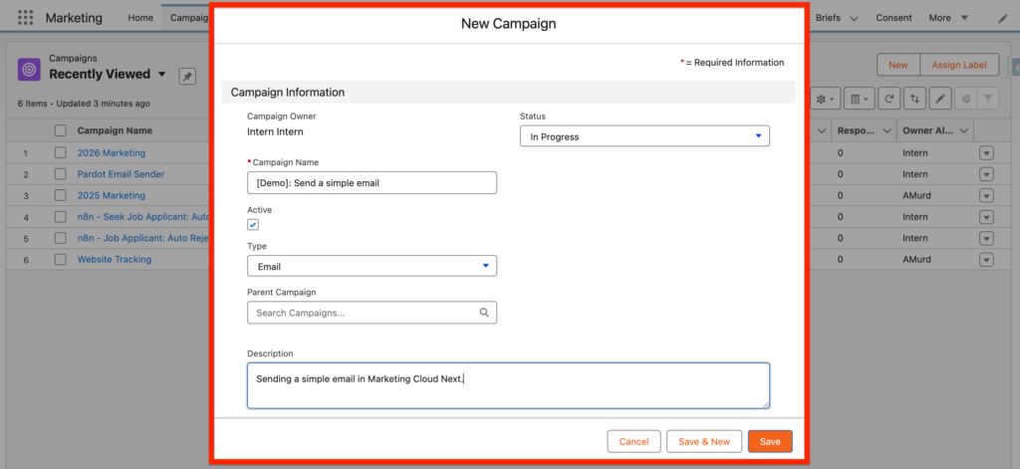Open the App Launcher grid icon
Screen dimensions: 1020x469
[25, 18]
